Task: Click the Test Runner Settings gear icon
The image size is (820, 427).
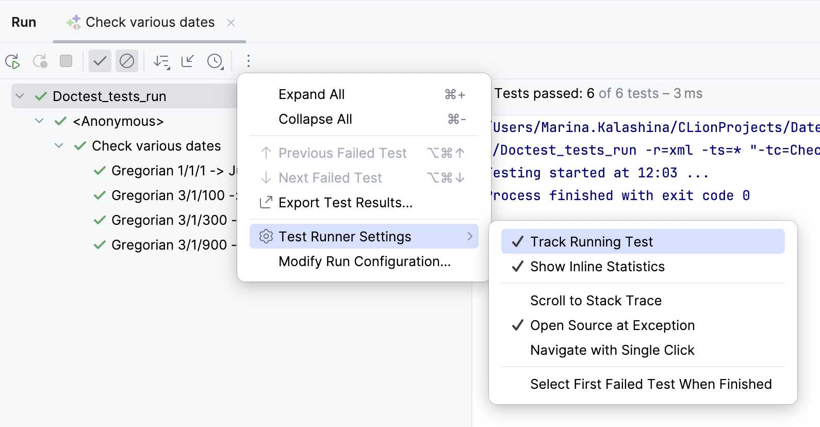Action: tap(266, 236)
